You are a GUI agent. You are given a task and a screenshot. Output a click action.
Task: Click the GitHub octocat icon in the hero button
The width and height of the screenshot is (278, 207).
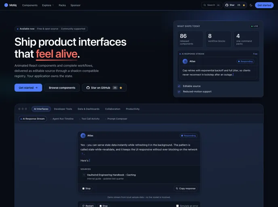(88, 88)
